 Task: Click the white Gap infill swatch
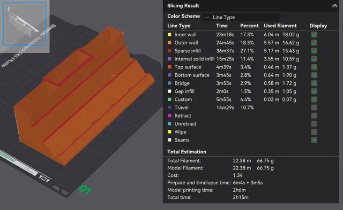point(169,91)
